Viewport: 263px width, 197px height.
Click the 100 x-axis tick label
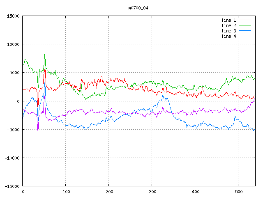pos(66,192)
